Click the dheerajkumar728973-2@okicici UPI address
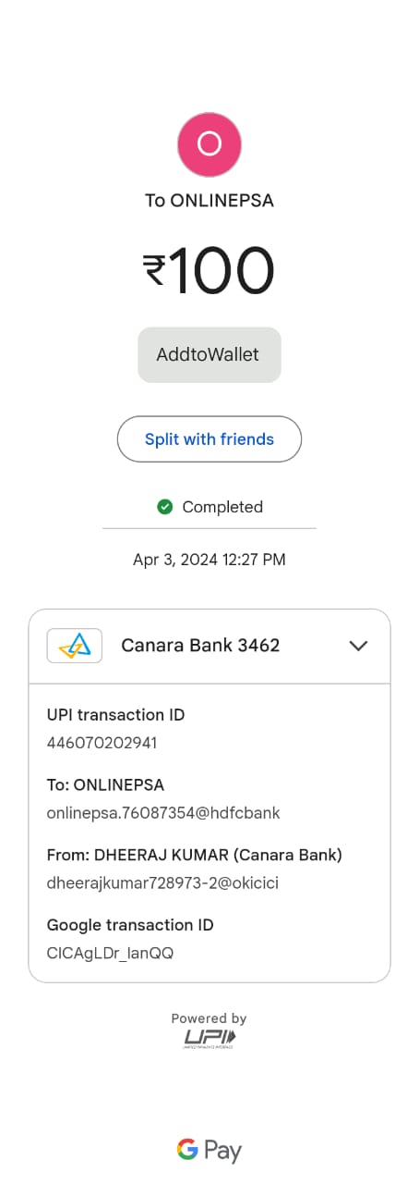 click(x=162, y=883)
